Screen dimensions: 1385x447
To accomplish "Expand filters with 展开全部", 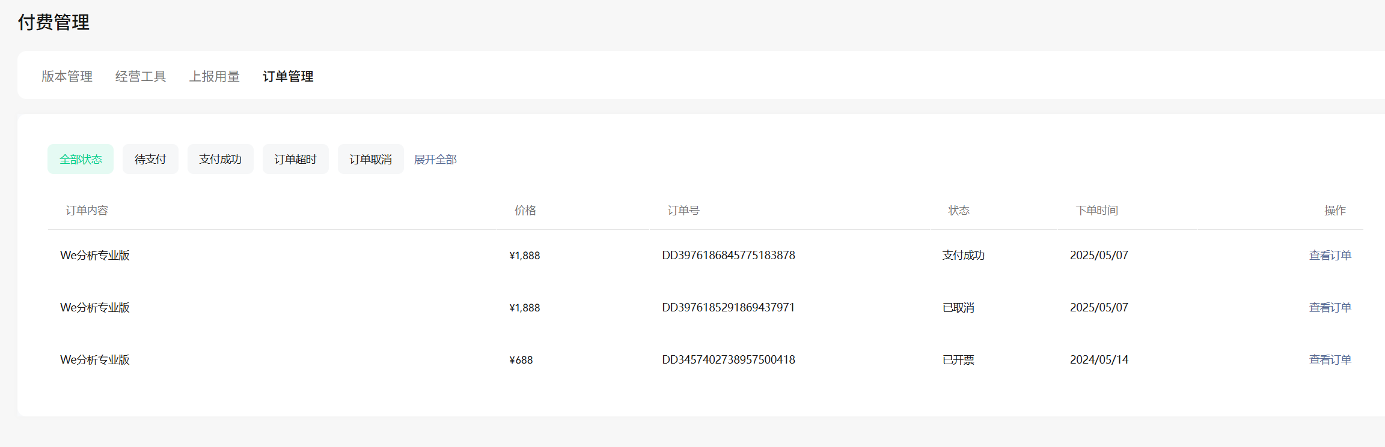I will pos(435,160).
